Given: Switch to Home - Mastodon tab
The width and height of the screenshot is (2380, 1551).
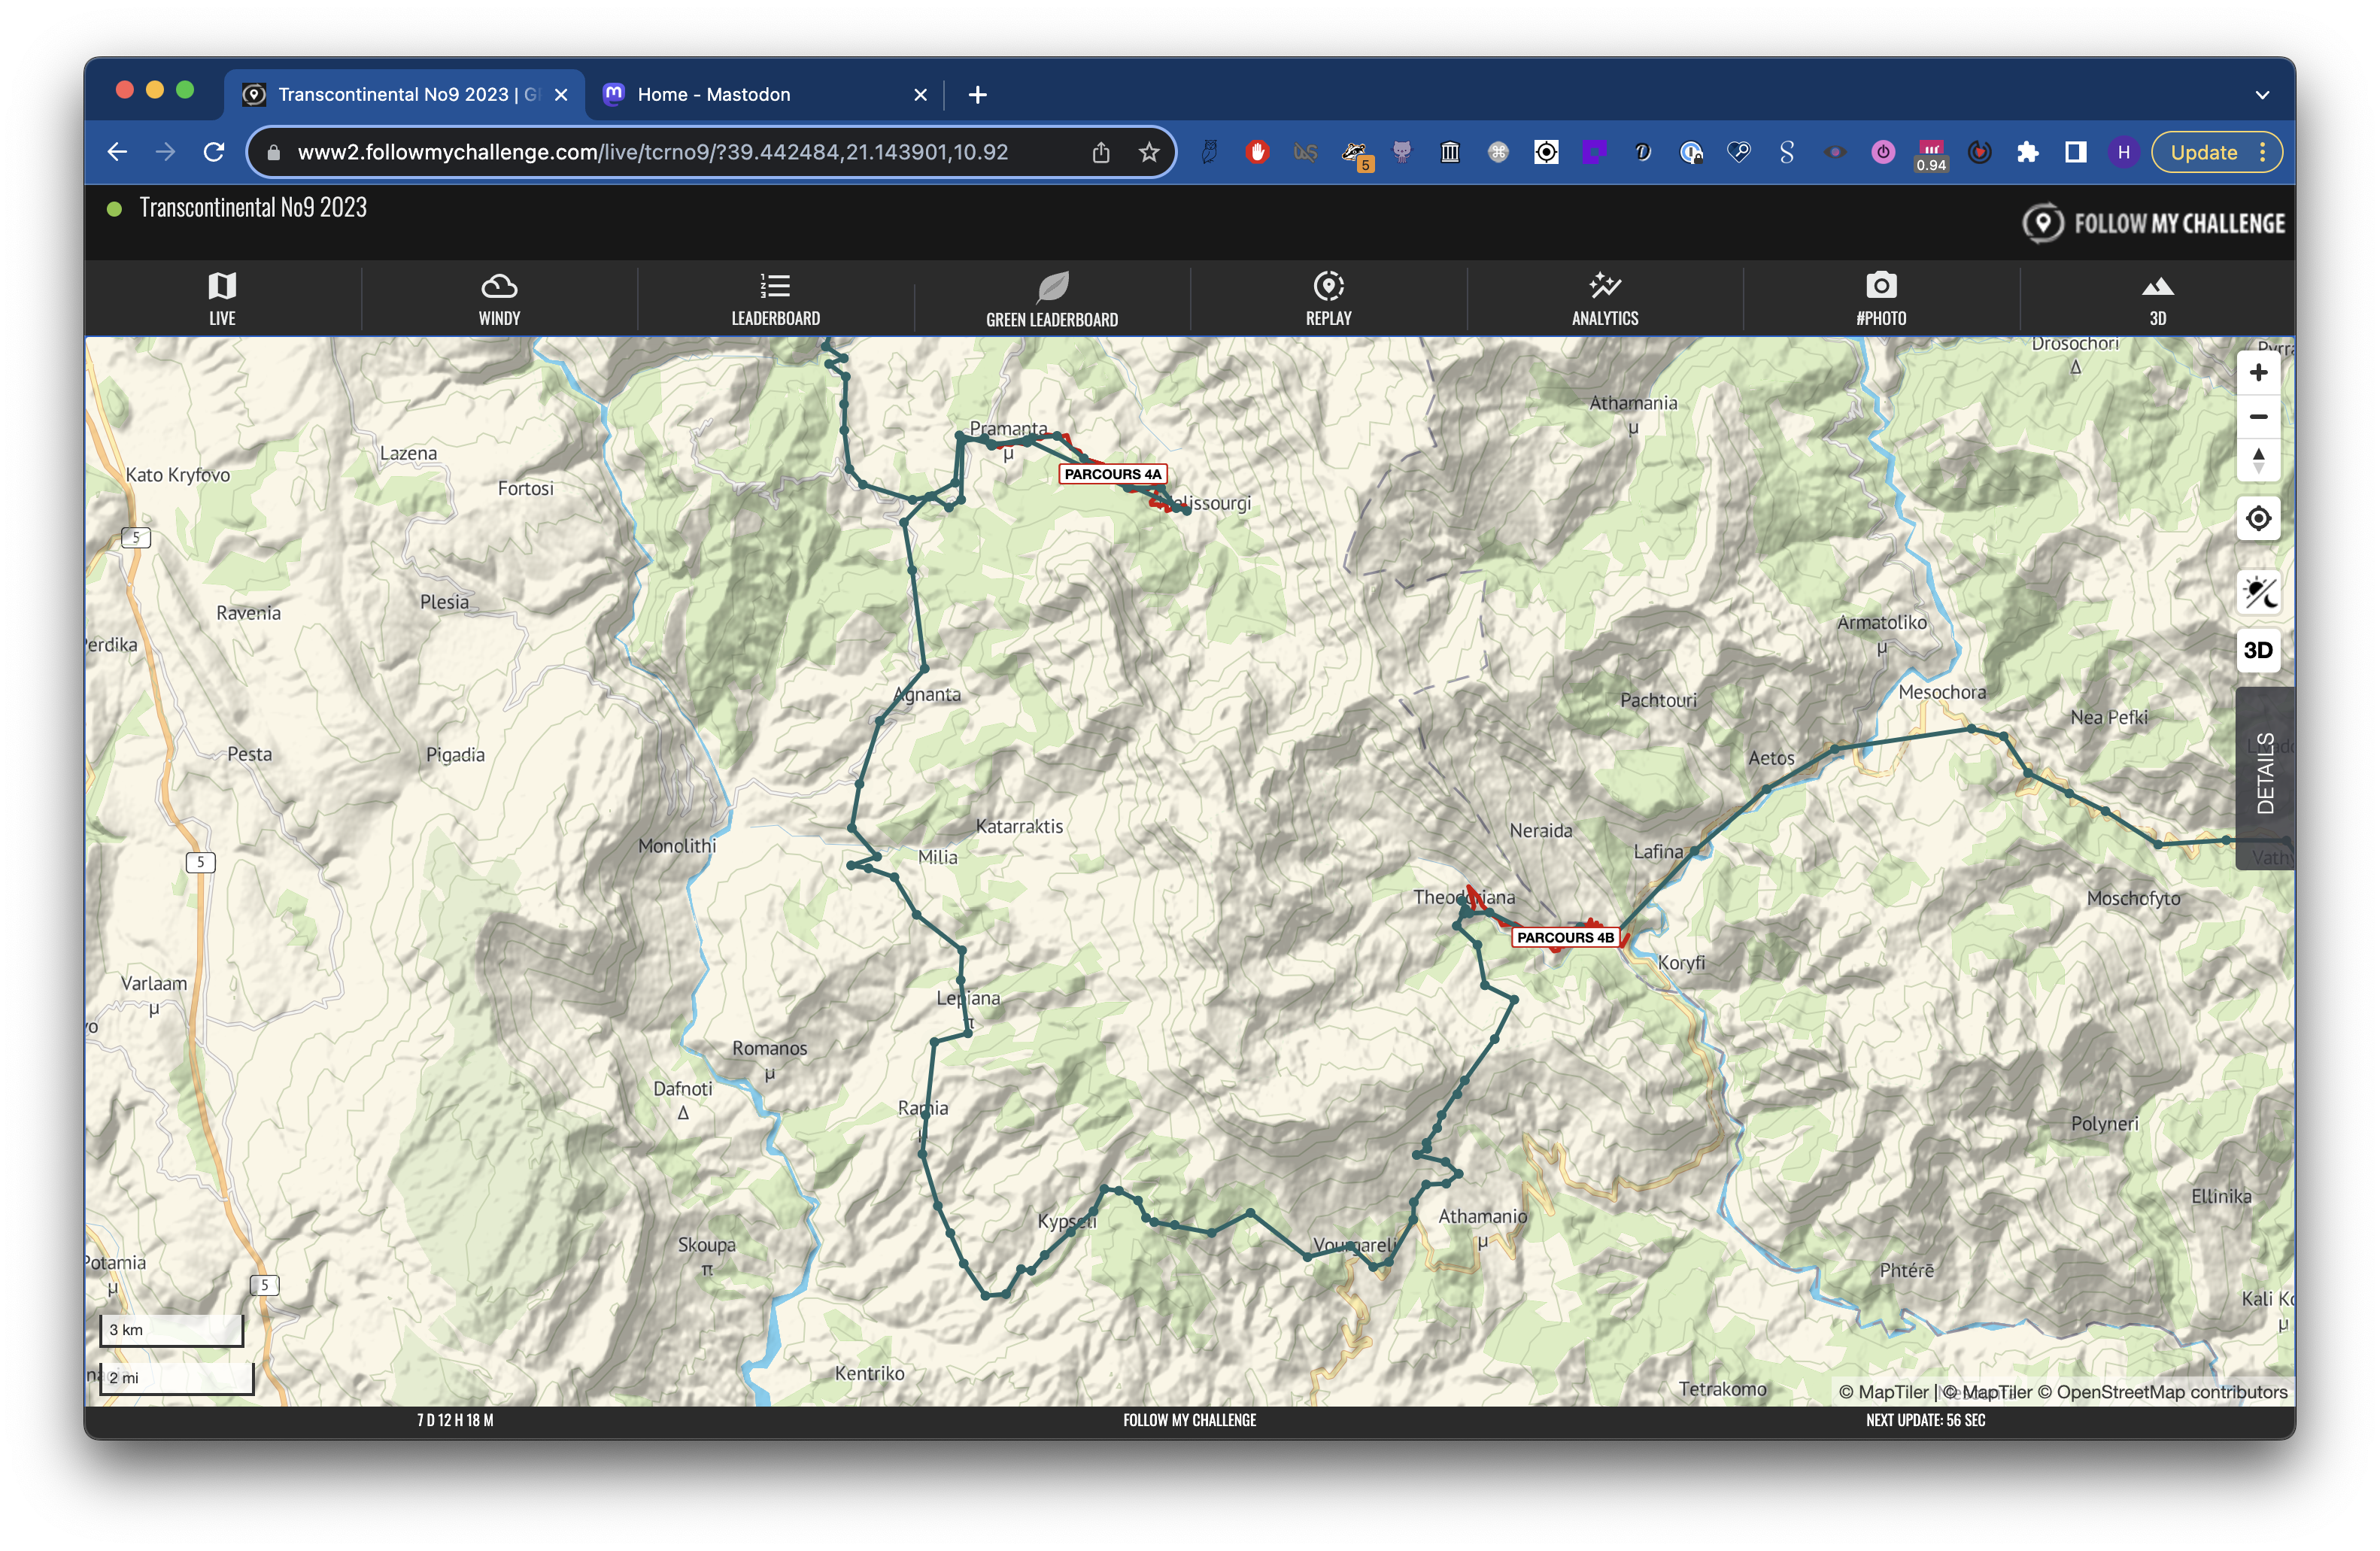Looking at the screenshot, I should coord(765,94).
